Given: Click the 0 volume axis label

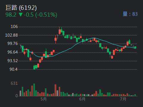Looking at the screenshot, I should 17,96.
